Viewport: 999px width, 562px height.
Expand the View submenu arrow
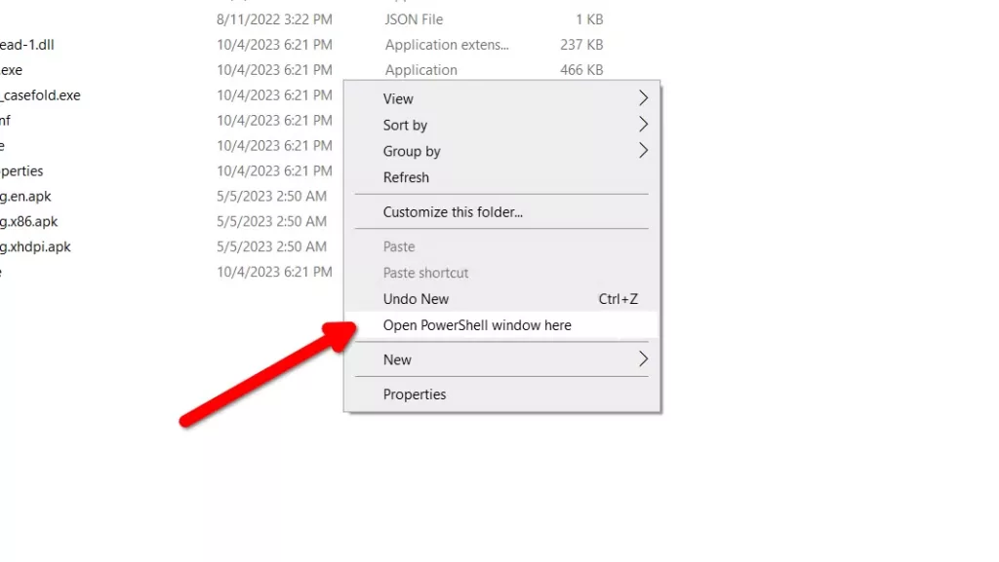643,98
